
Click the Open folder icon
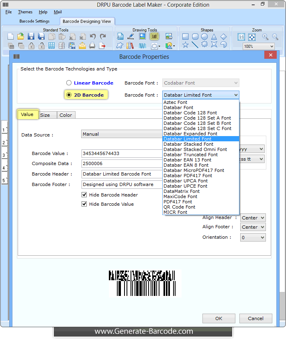click(20, 37)
